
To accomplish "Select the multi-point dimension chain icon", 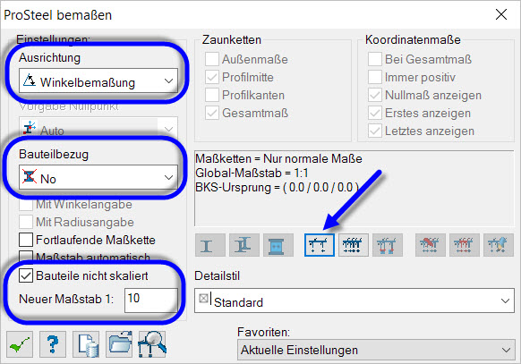I will [354, 245].
